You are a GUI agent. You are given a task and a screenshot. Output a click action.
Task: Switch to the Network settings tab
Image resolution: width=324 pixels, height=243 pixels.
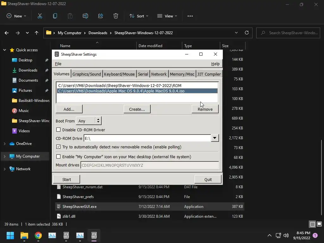tap(159, 74)
